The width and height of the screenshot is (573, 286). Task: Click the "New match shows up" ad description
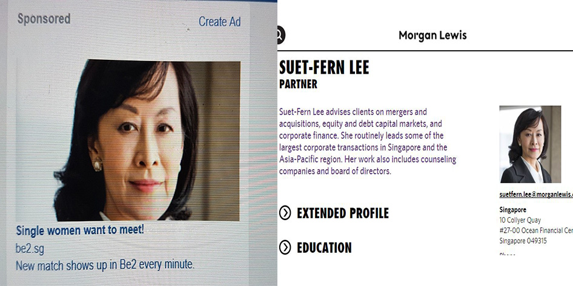coord(105,265)
